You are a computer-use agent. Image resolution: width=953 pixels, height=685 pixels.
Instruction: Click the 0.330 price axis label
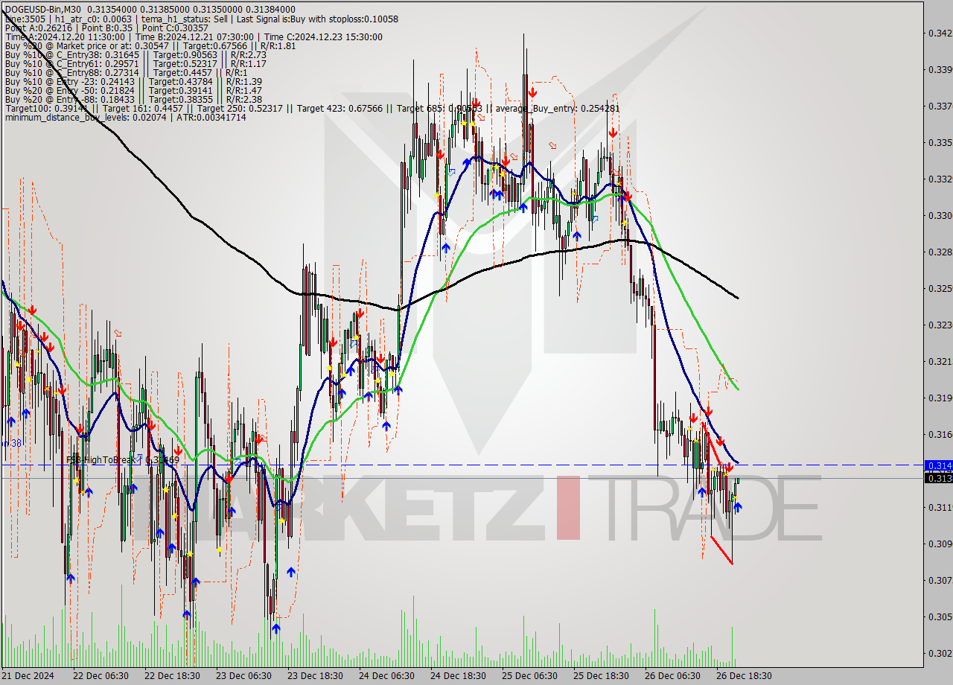pos(940,216)
